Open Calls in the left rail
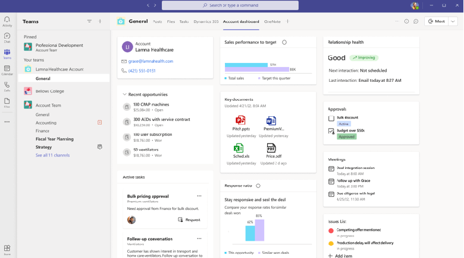The width and height of the screenshot is (464, 258). click(x=7, y=87)
